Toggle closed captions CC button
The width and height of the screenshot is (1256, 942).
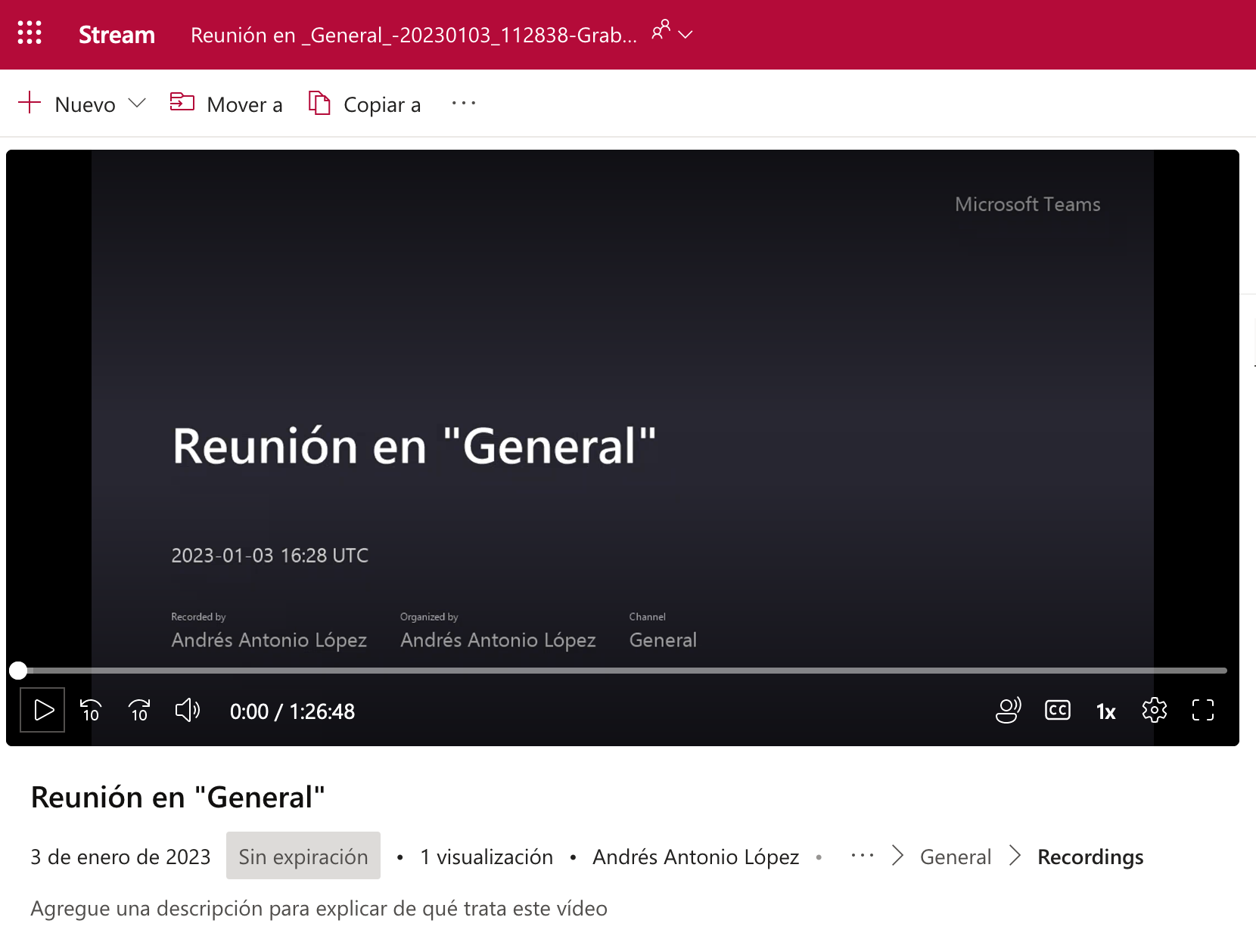tap(1057, 711)
